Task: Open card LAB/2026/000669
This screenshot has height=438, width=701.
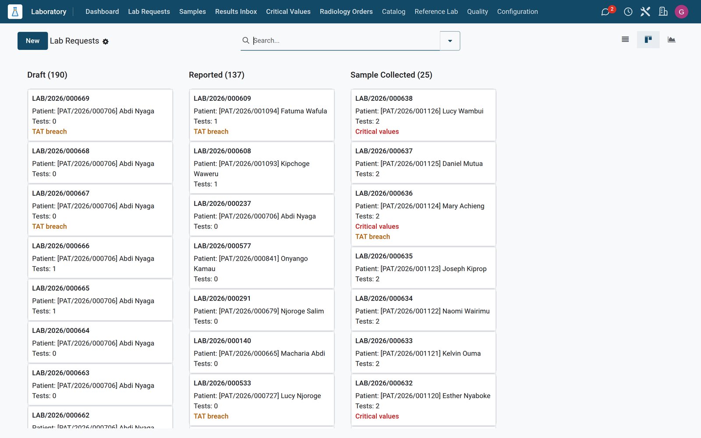Action: [x=100, y=115]
